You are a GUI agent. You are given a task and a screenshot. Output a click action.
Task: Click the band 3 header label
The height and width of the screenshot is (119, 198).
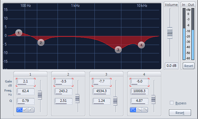click(106, 74)
